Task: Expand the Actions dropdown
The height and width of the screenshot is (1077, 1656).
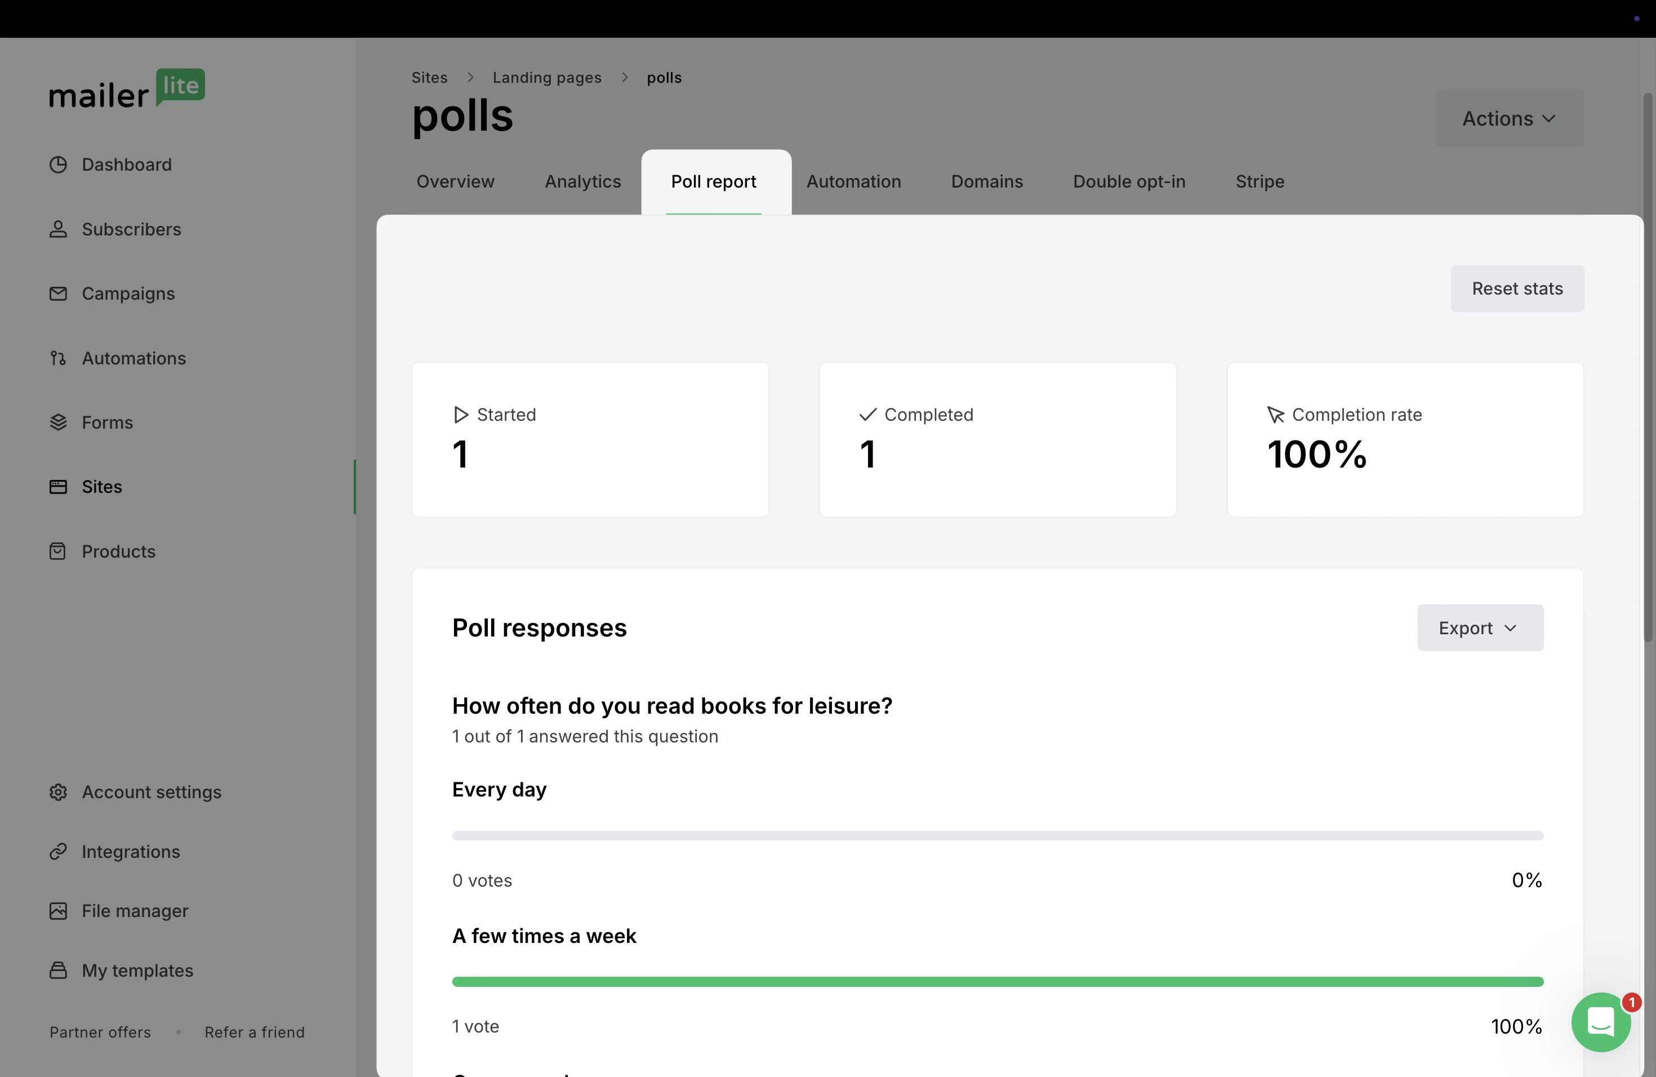Action: point(1509,118)
